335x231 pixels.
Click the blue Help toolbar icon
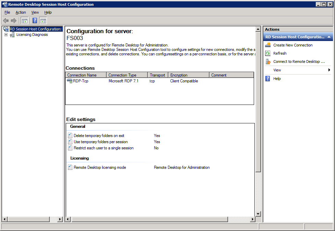pos(35,21)
